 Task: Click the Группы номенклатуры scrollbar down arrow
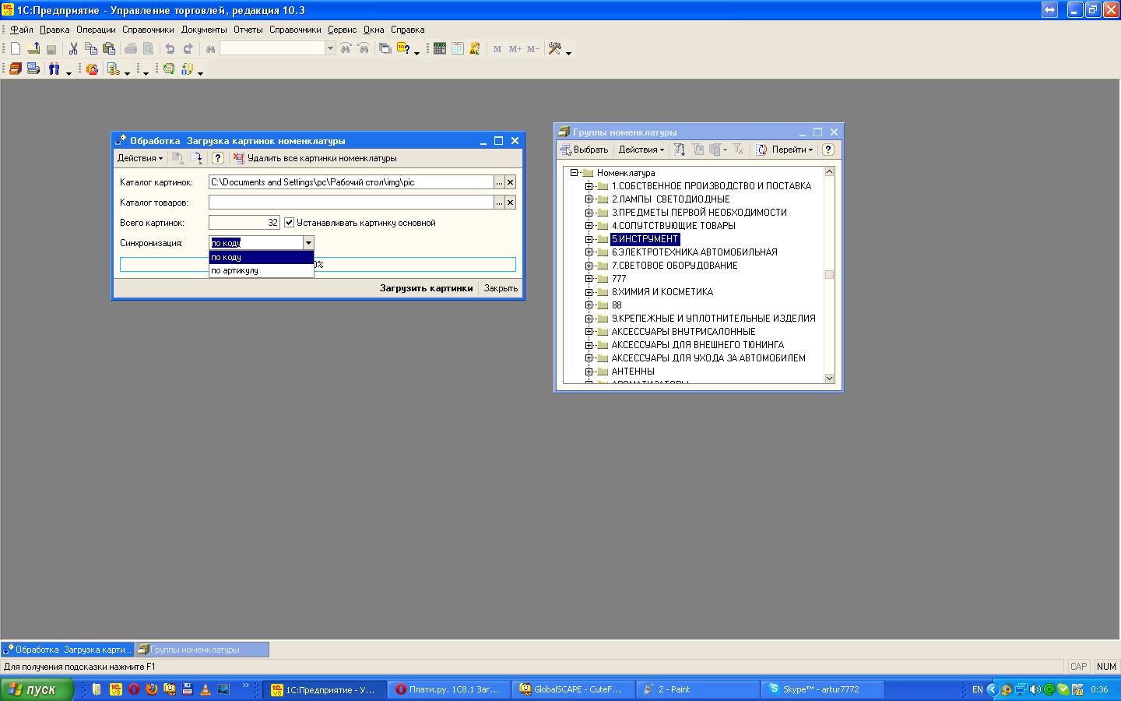pos(829,379)
